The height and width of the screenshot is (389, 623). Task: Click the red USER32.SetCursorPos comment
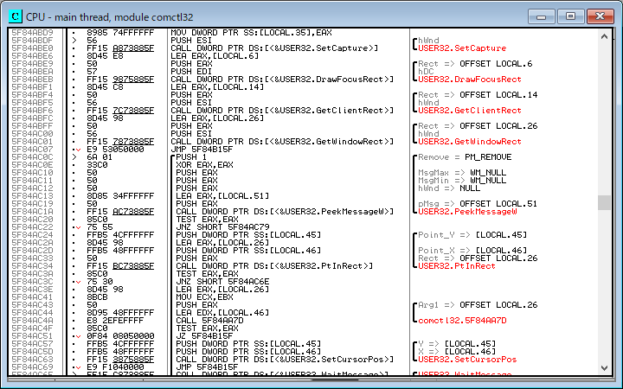click(x=467, y=360)
